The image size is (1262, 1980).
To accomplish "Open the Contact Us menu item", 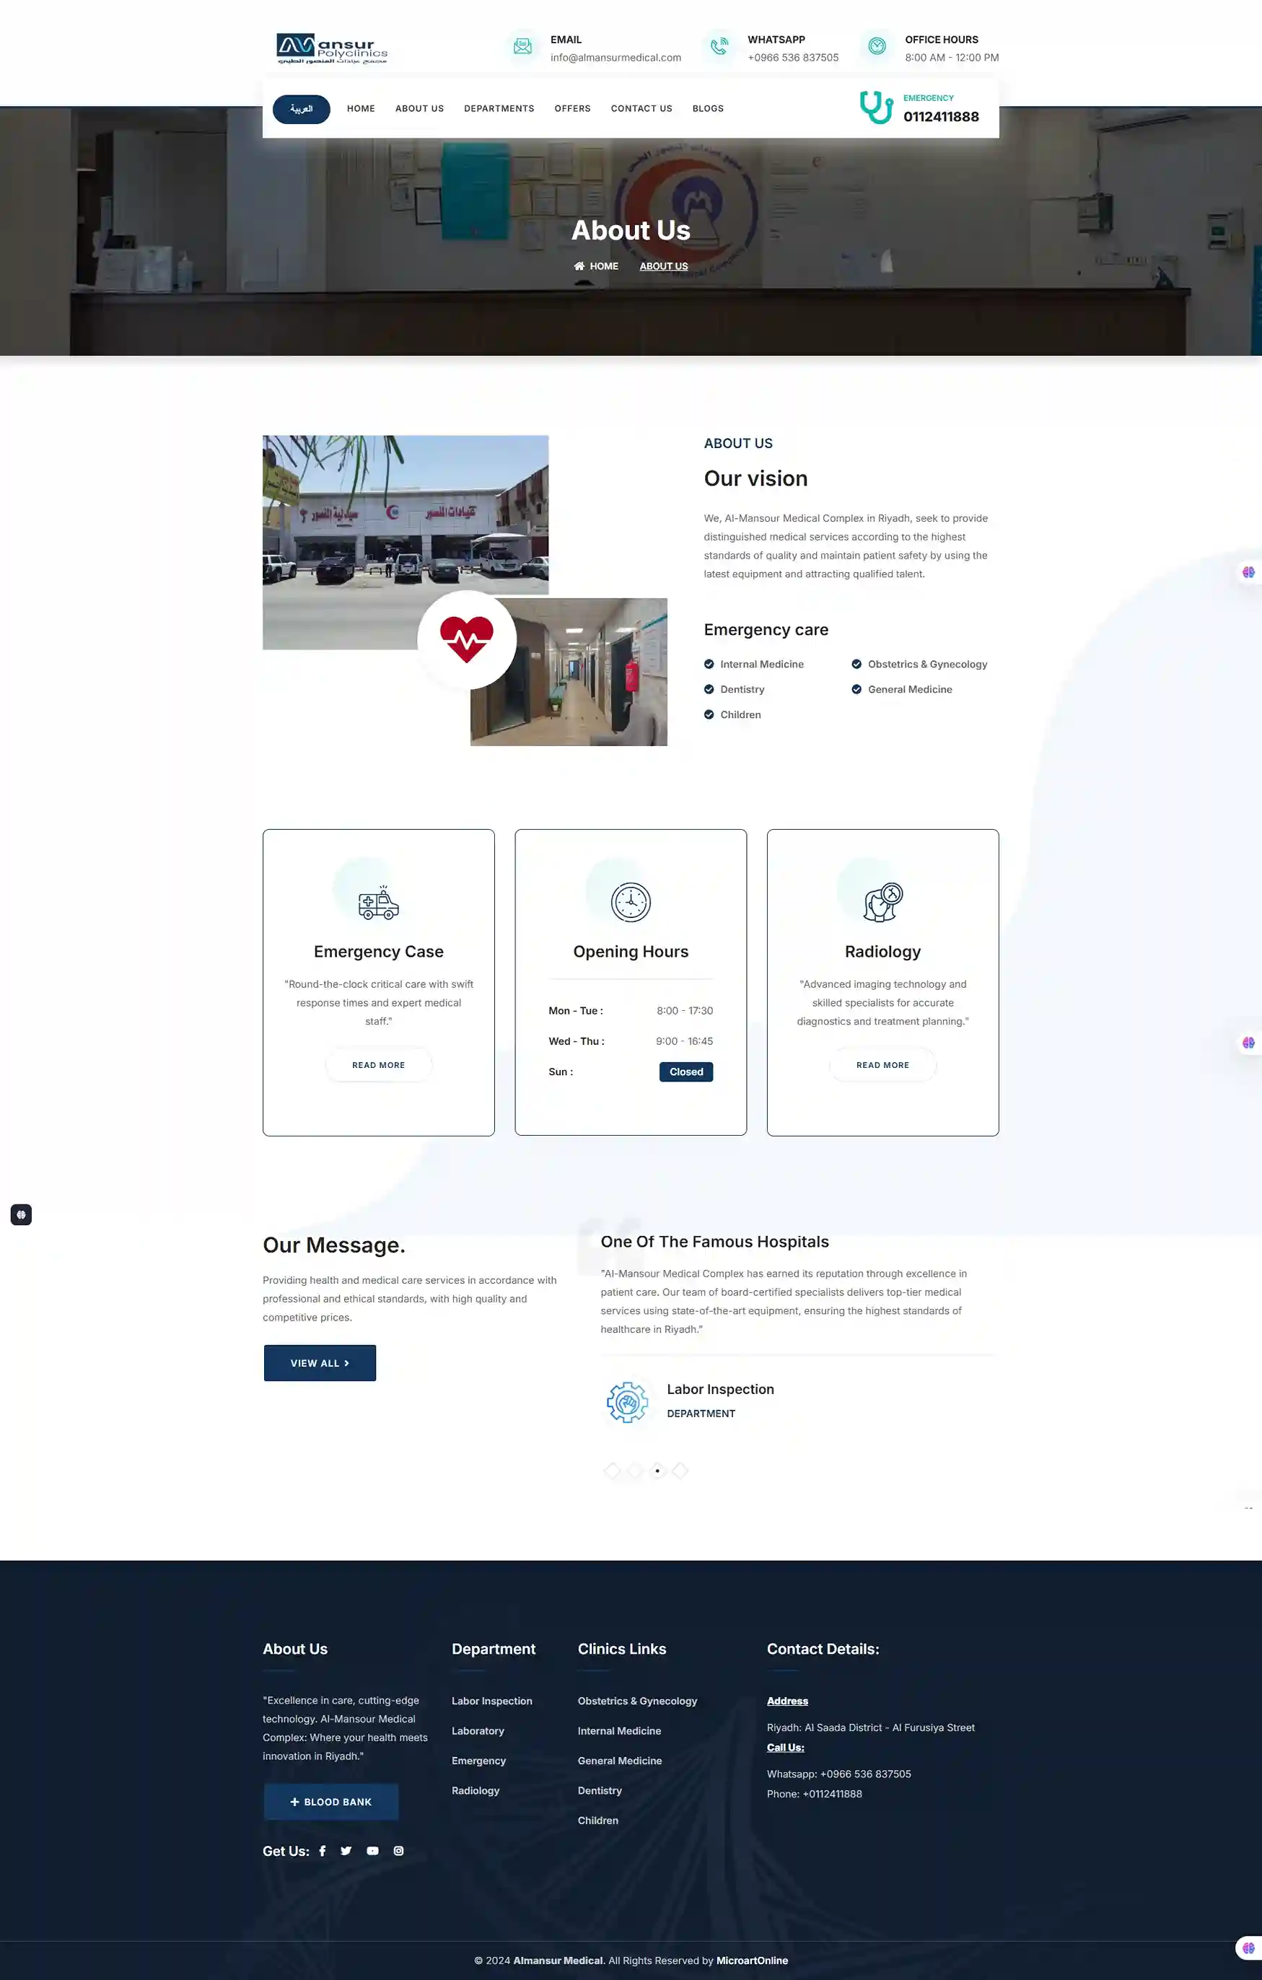I will pyautogui.click(x=641, y=108).
